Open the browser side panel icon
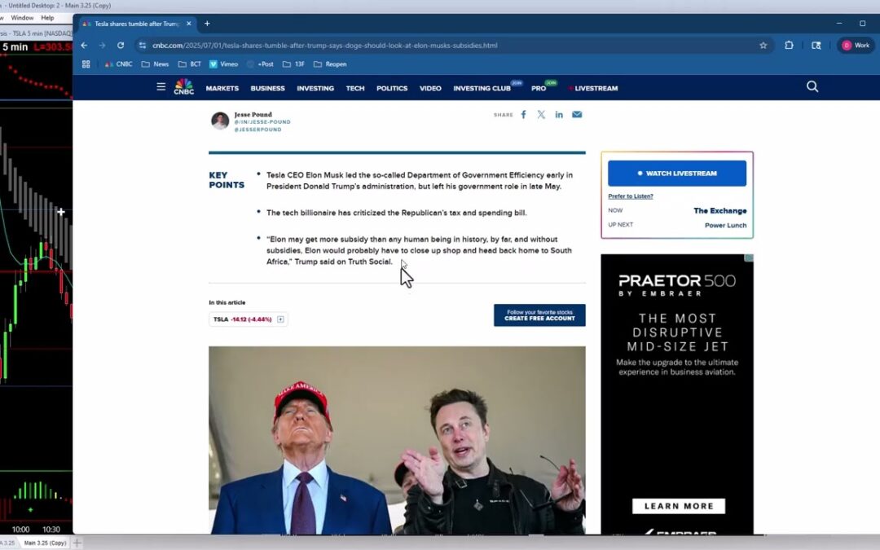Viewport: 880px width, 550px height. pos(816,46)
